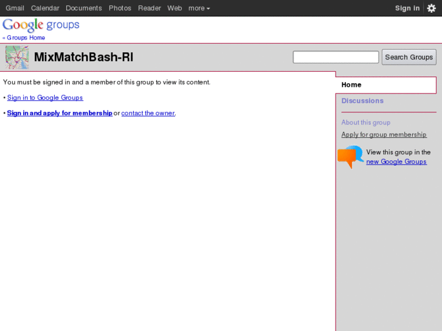The image size is (442, 331).
Task: Click the Google groups logo
Action: [41, 25]
